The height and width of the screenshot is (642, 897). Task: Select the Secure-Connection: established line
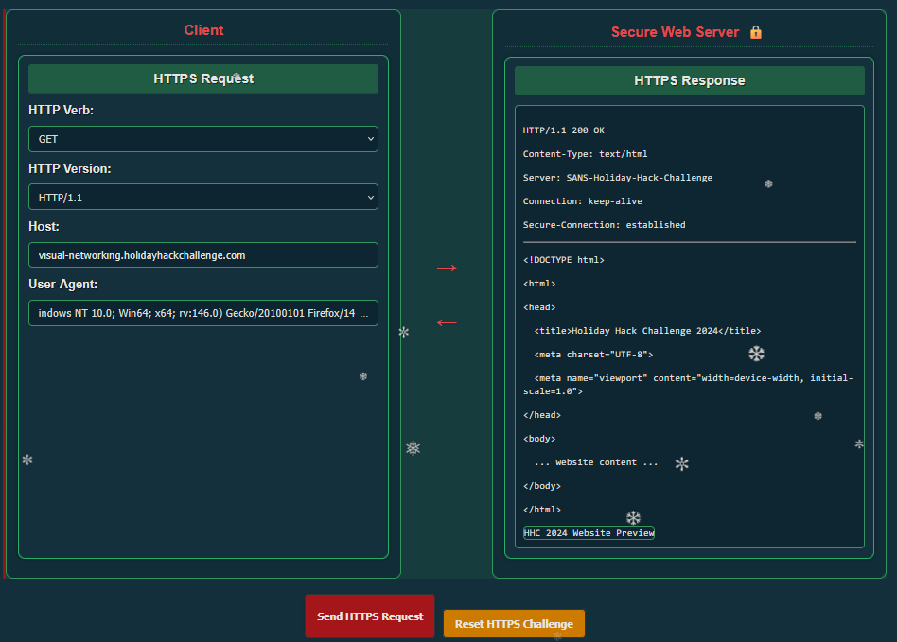604,225
